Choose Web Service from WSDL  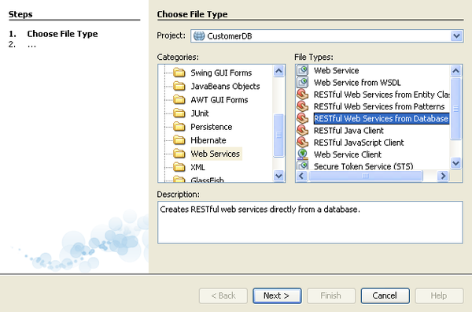coord(357,82)
